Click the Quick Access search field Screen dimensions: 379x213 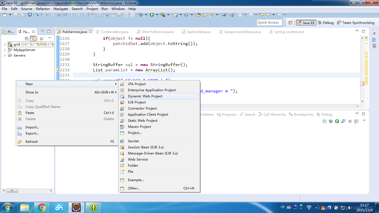pos(269,22)
